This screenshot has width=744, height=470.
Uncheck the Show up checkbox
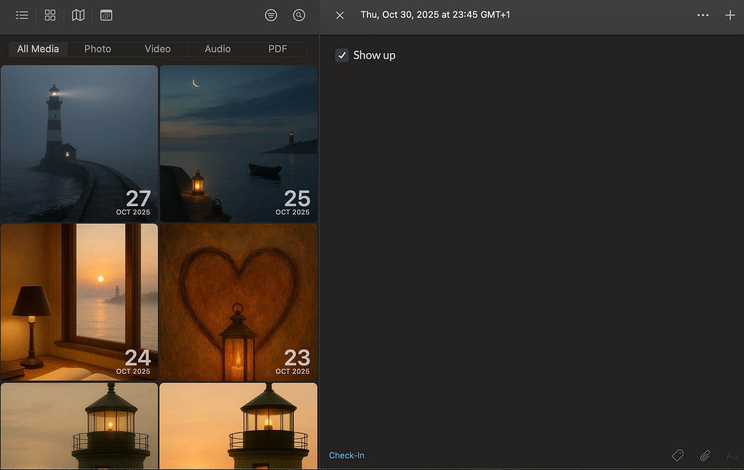point(342,55)
